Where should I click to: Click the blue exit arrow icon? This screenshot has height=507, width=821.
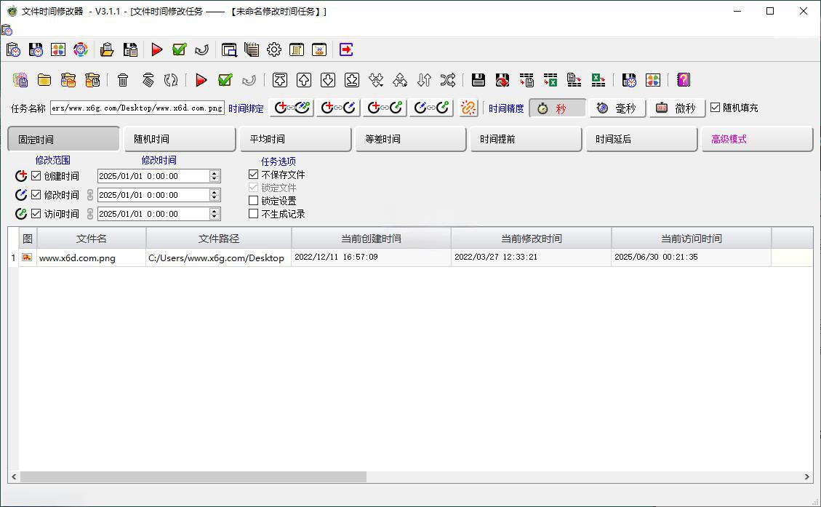coord(346,49)
